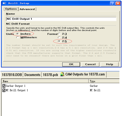Screen dimensions: 122x116
Task: Uncheck the Gerber Output 1 checkbox
Action: (4, 86)
